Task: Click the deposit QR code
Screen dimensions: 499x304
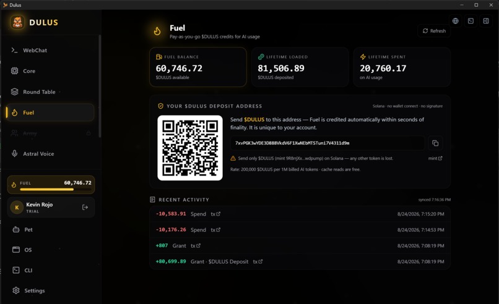Action: tap(190, 148)
